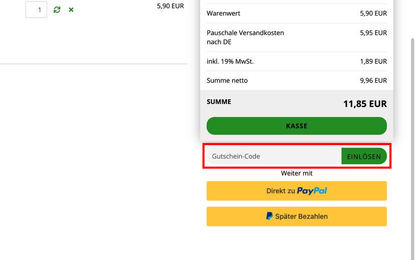Click the Weiter mit text
The image size is (415, 260).
297,173
